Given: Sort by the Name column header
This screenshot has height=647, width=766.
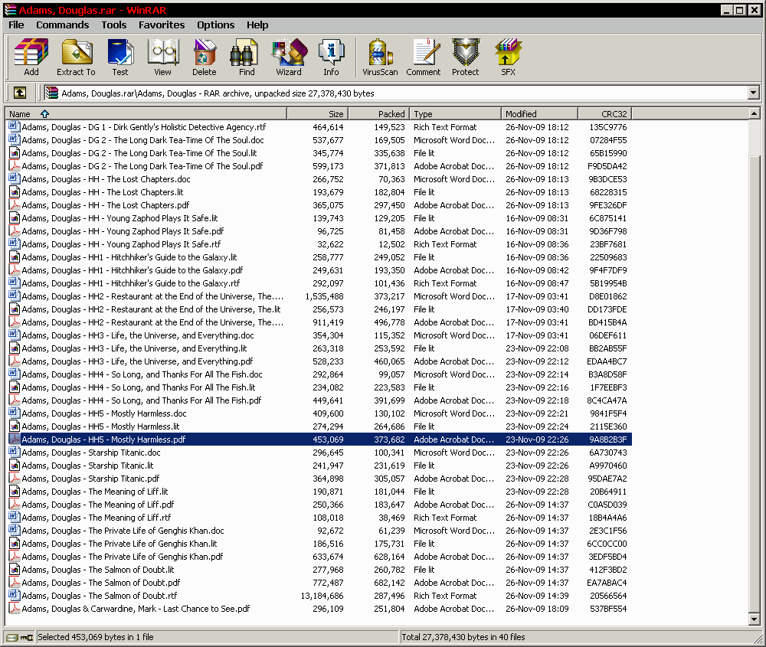Looking at the screenshot, I should coord(146,114).
